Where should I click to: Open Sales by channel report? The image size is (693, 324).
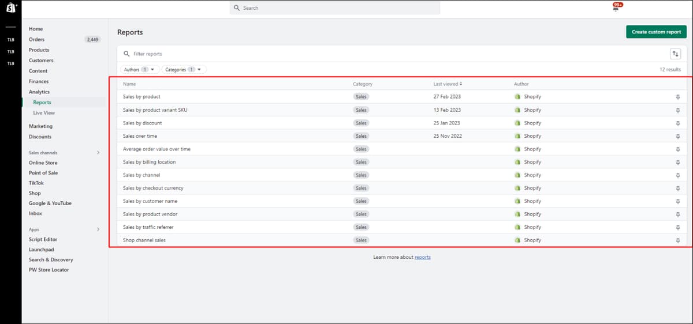pos(141,175)
